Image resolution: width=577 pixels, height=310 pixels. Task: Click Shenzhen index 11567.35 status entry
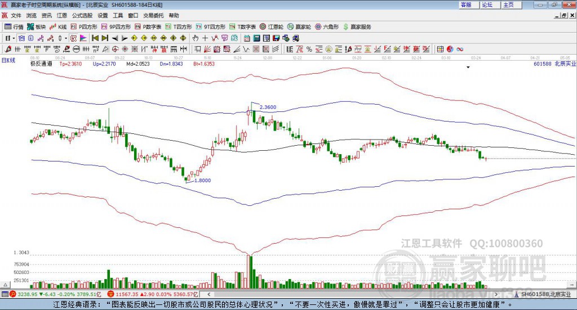[x=153, y=294]
